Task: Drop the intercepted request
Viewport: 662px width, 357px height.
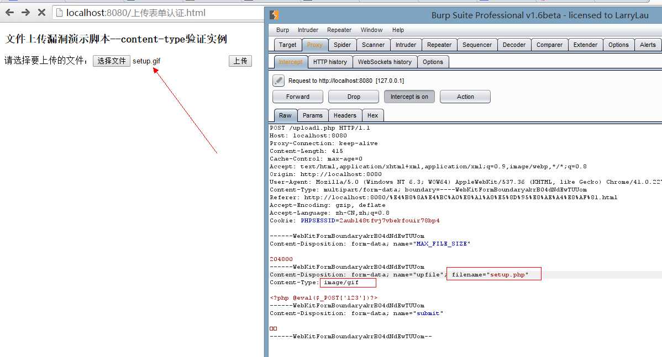Action: (x=354, y=97)
